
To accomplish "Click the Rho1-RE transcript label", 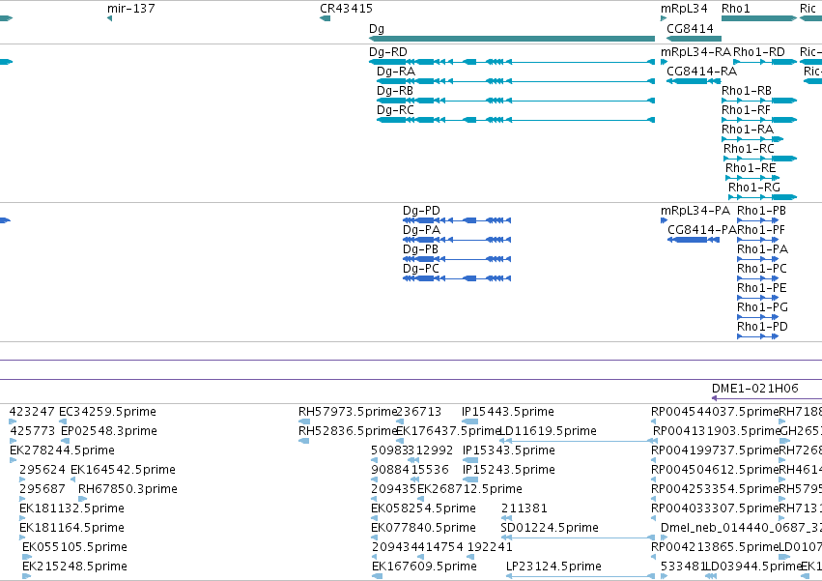I will point(751,168).
